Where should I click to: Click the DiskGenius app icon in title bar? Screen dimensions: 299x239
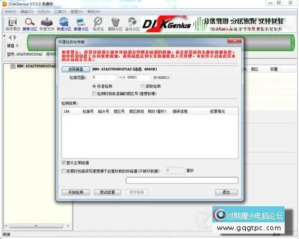tap(4, 4)
